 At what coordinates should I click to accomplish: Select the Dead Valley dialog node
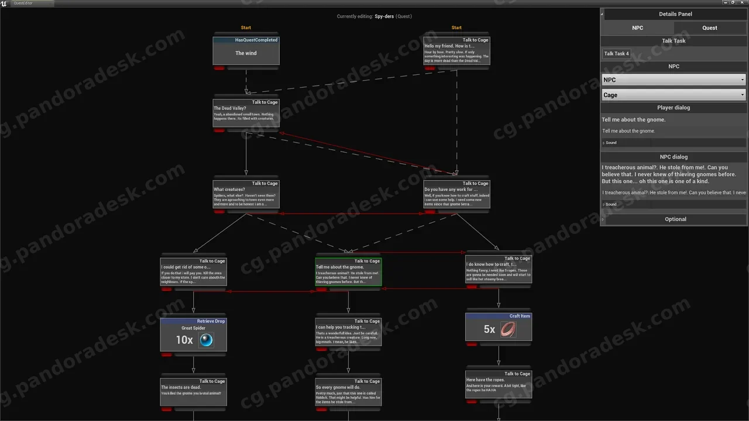[x=246, y=113]
